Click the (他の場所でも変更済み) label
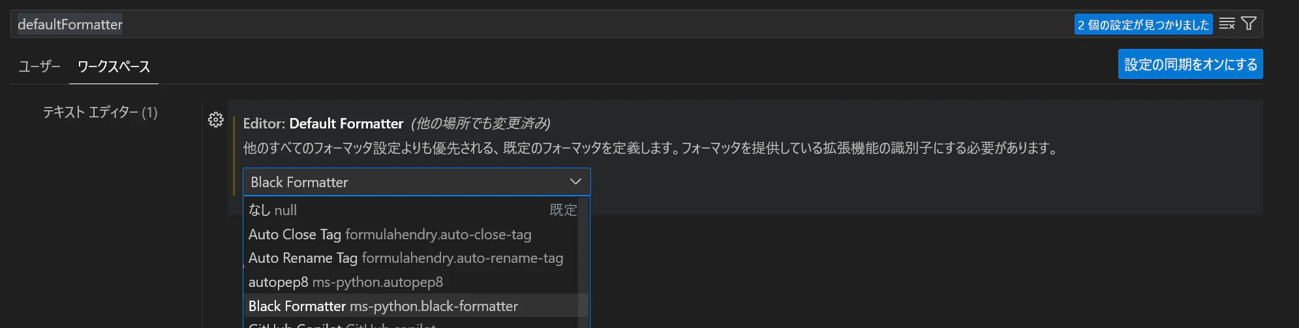The image size is (1299, 328). (481, 123)
